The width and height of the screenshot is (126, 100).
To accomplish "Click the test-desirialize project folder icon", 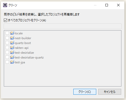I will coord(12,52).
